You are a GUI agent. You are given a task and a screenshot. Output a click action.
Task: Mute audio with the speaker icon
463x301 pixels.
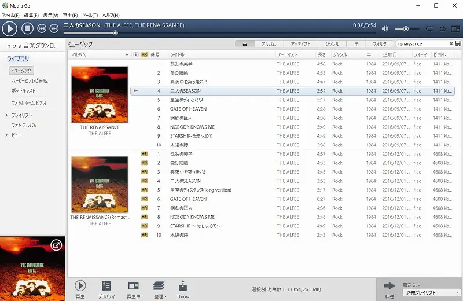[x=385, y=28]
